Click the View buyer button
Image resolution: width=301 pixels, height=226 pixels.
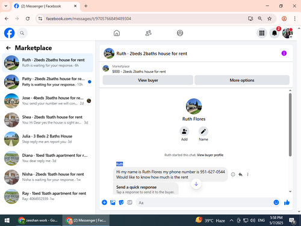(148, 80)
